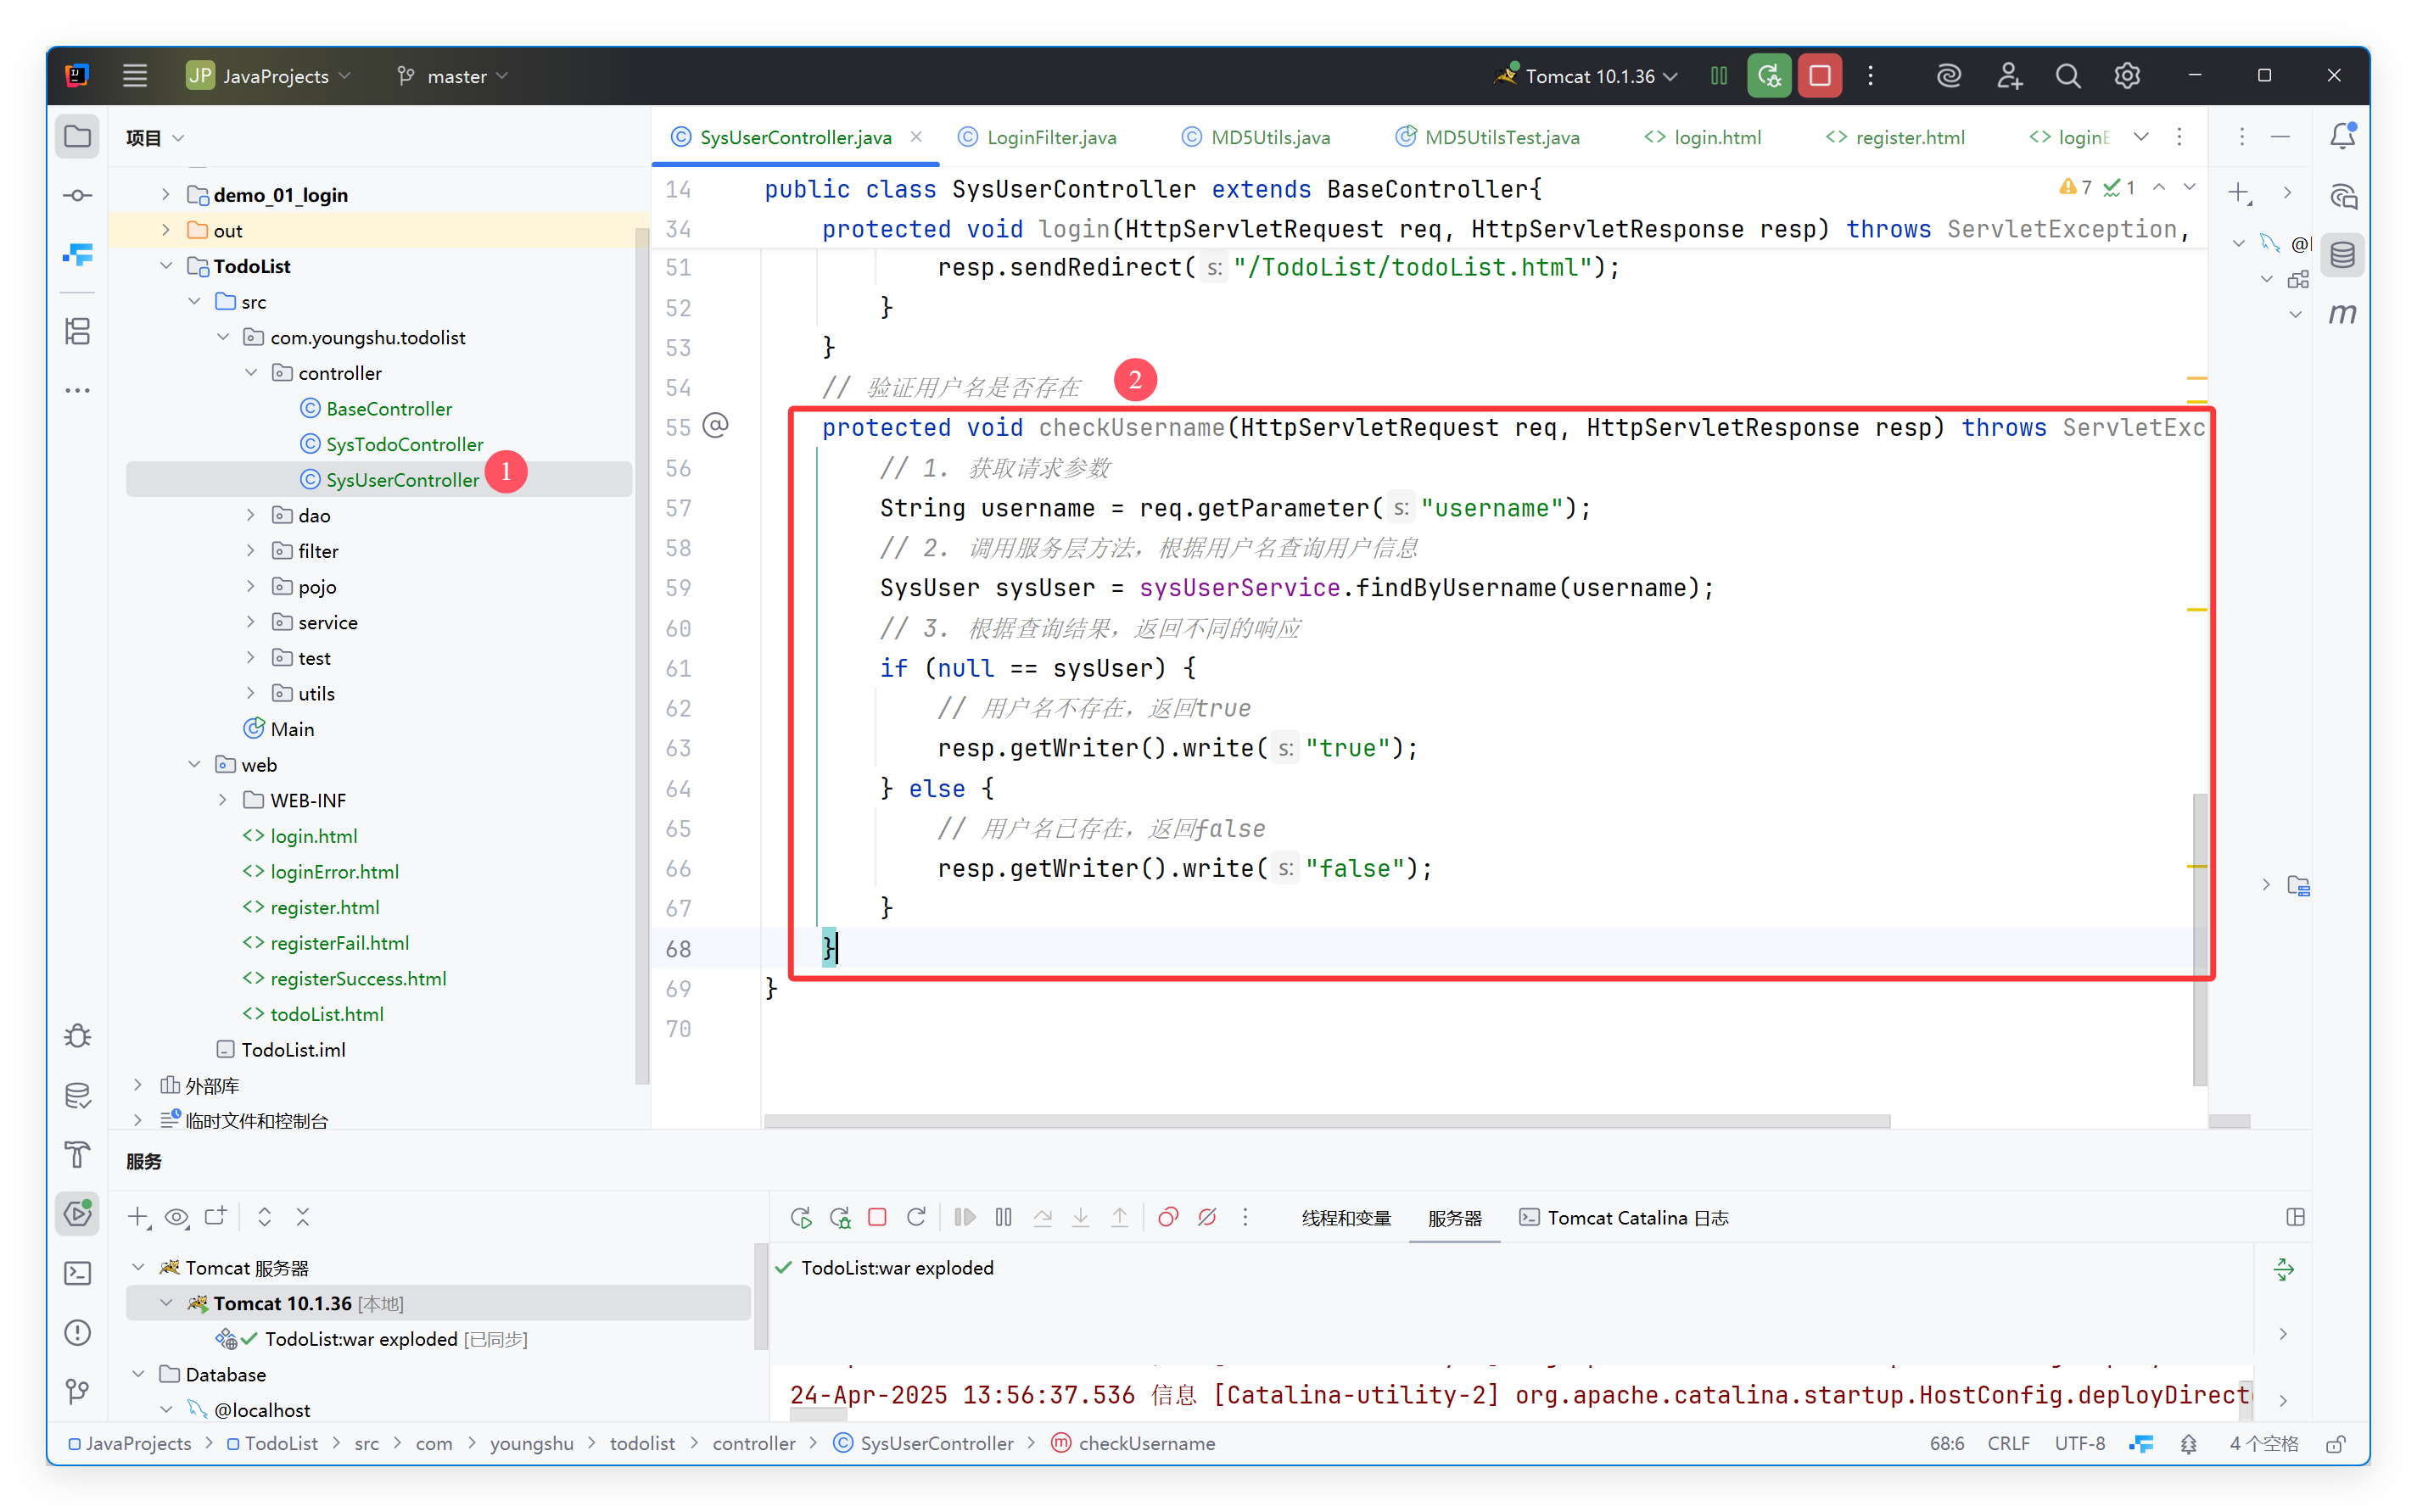Toggle mute breakpoints icon

1207,1217
